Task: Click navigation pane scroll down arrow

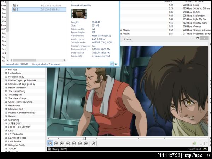Action: [7, 60]
